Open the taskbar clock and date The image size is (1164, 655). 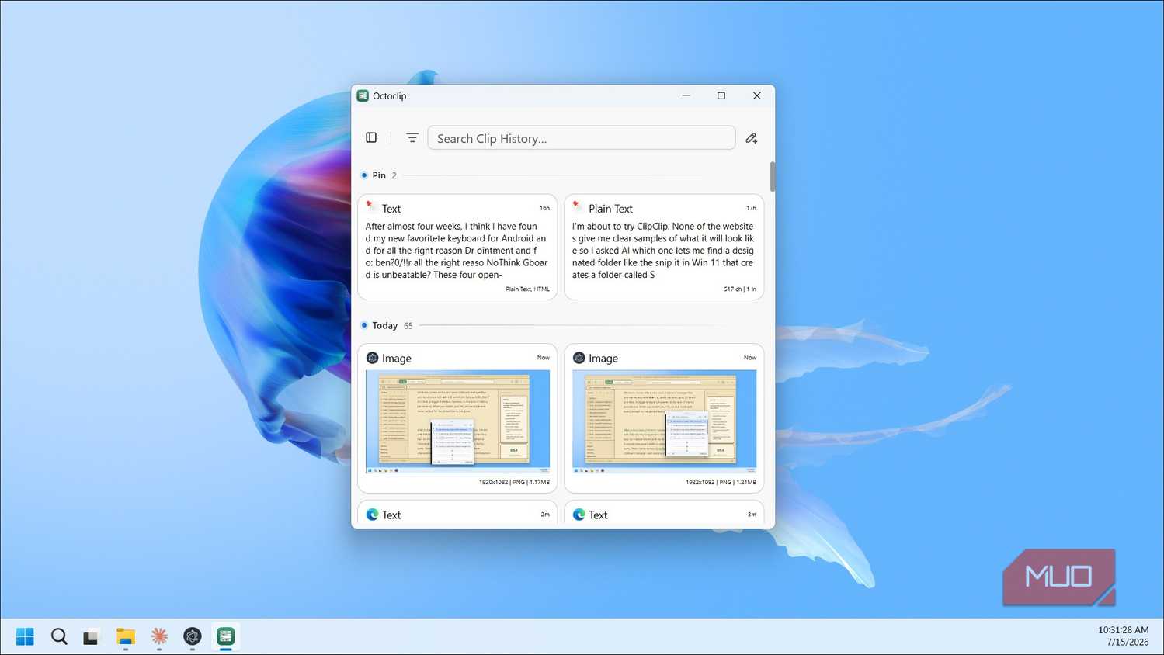pyautogui.click(x=1123, y=636)
